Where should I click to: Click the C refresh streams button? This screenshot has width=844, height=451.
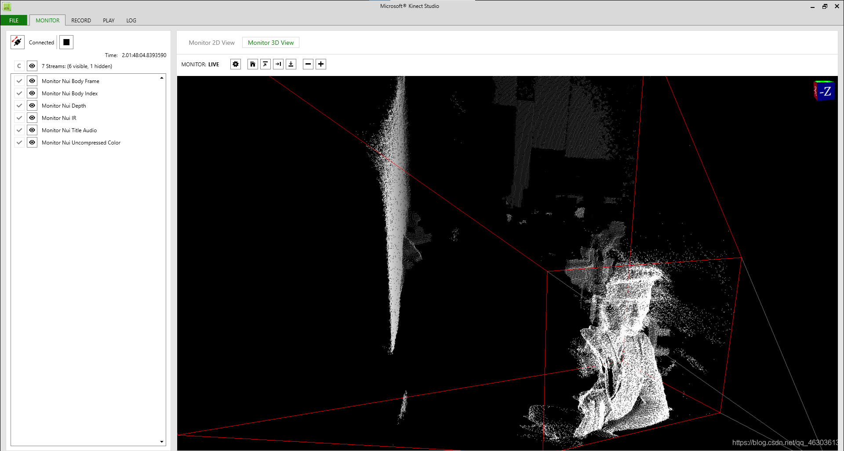click(x=19, y=66)
